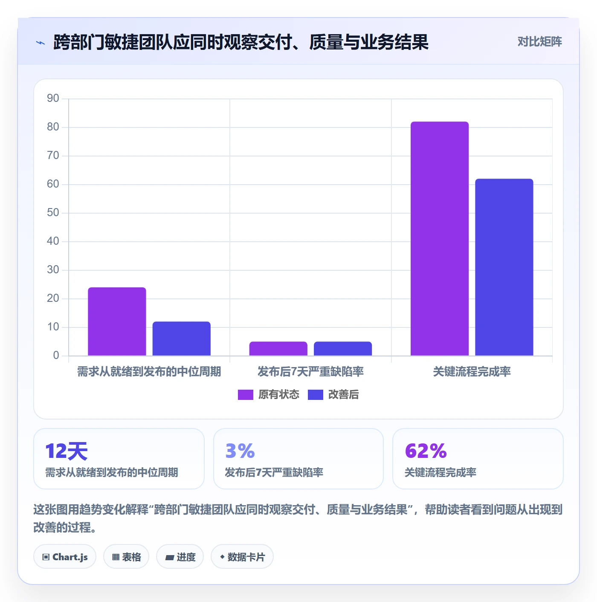Click the y-axis value 0

coord(56,356)
